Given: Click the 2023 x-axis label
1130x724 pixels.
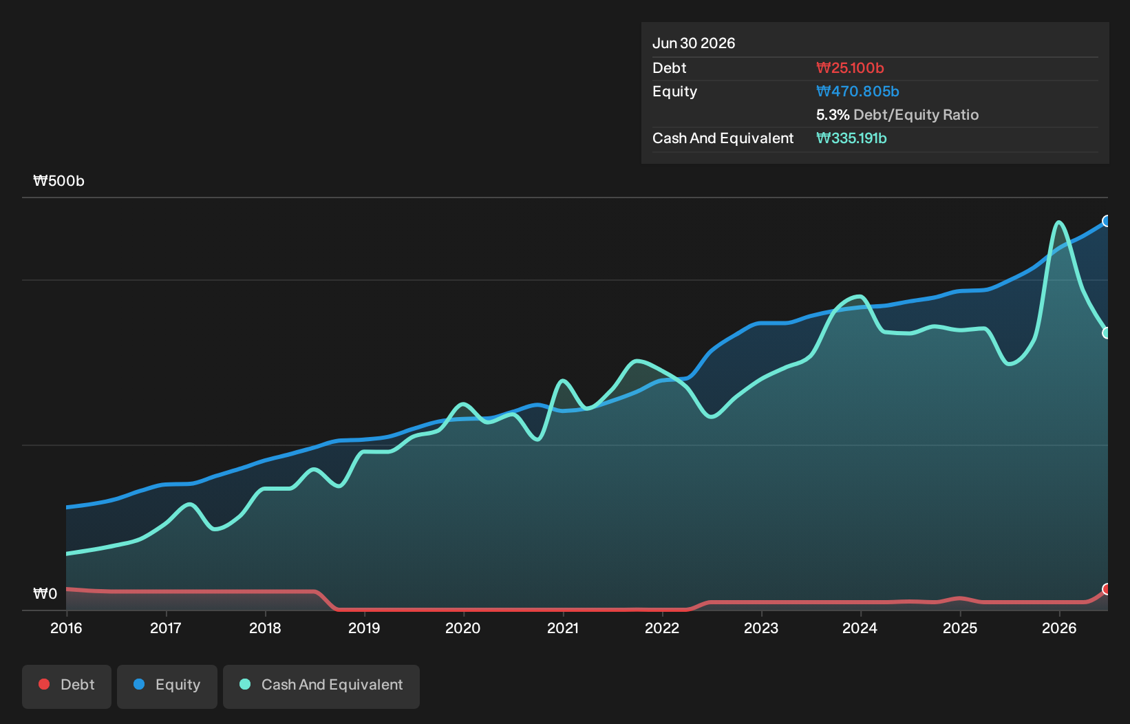Looking at the screenshot, I should tap(761, 628).
